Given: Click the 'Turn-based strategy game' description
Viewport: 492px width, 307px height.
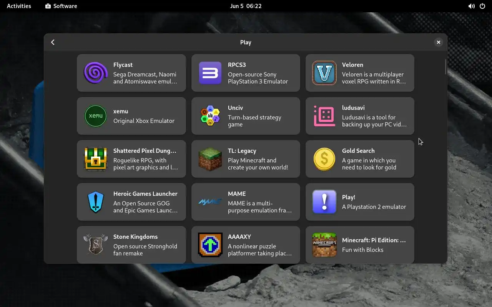Looking at the screenshot, I should 254,121.
